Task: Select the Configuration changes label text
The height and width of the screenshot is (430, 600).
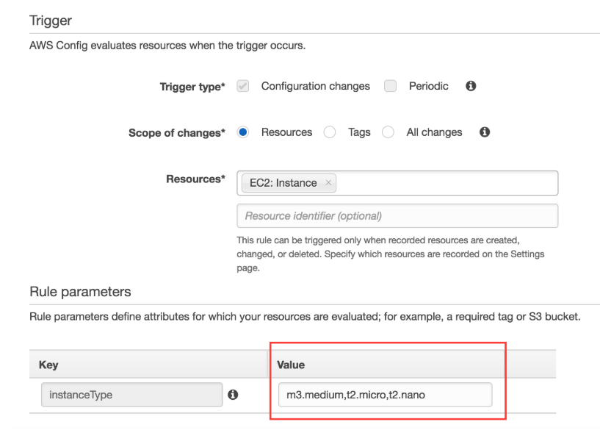Action: (316, 87)
